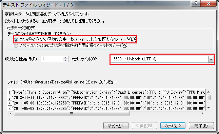This screenshot has width=219, height=134.
Task: Click the < 戻る(B) button
Action: point(144,126)
